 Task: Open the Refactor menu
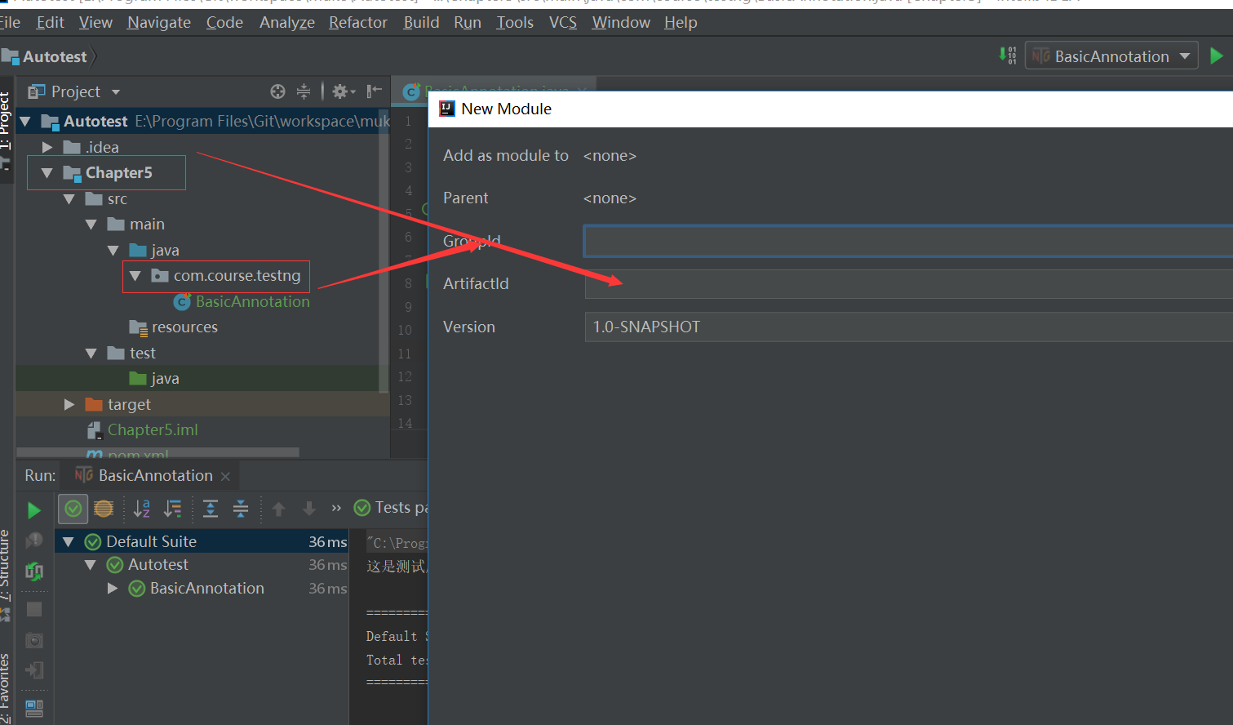tap(358, 22)
